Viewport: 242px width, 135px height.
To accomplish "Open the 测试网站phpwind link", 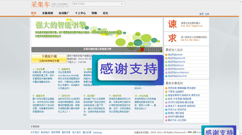I will click(177, 76).
